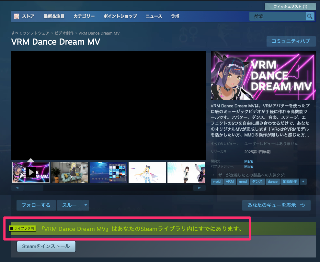Click the スルー button

pos(69,205)
